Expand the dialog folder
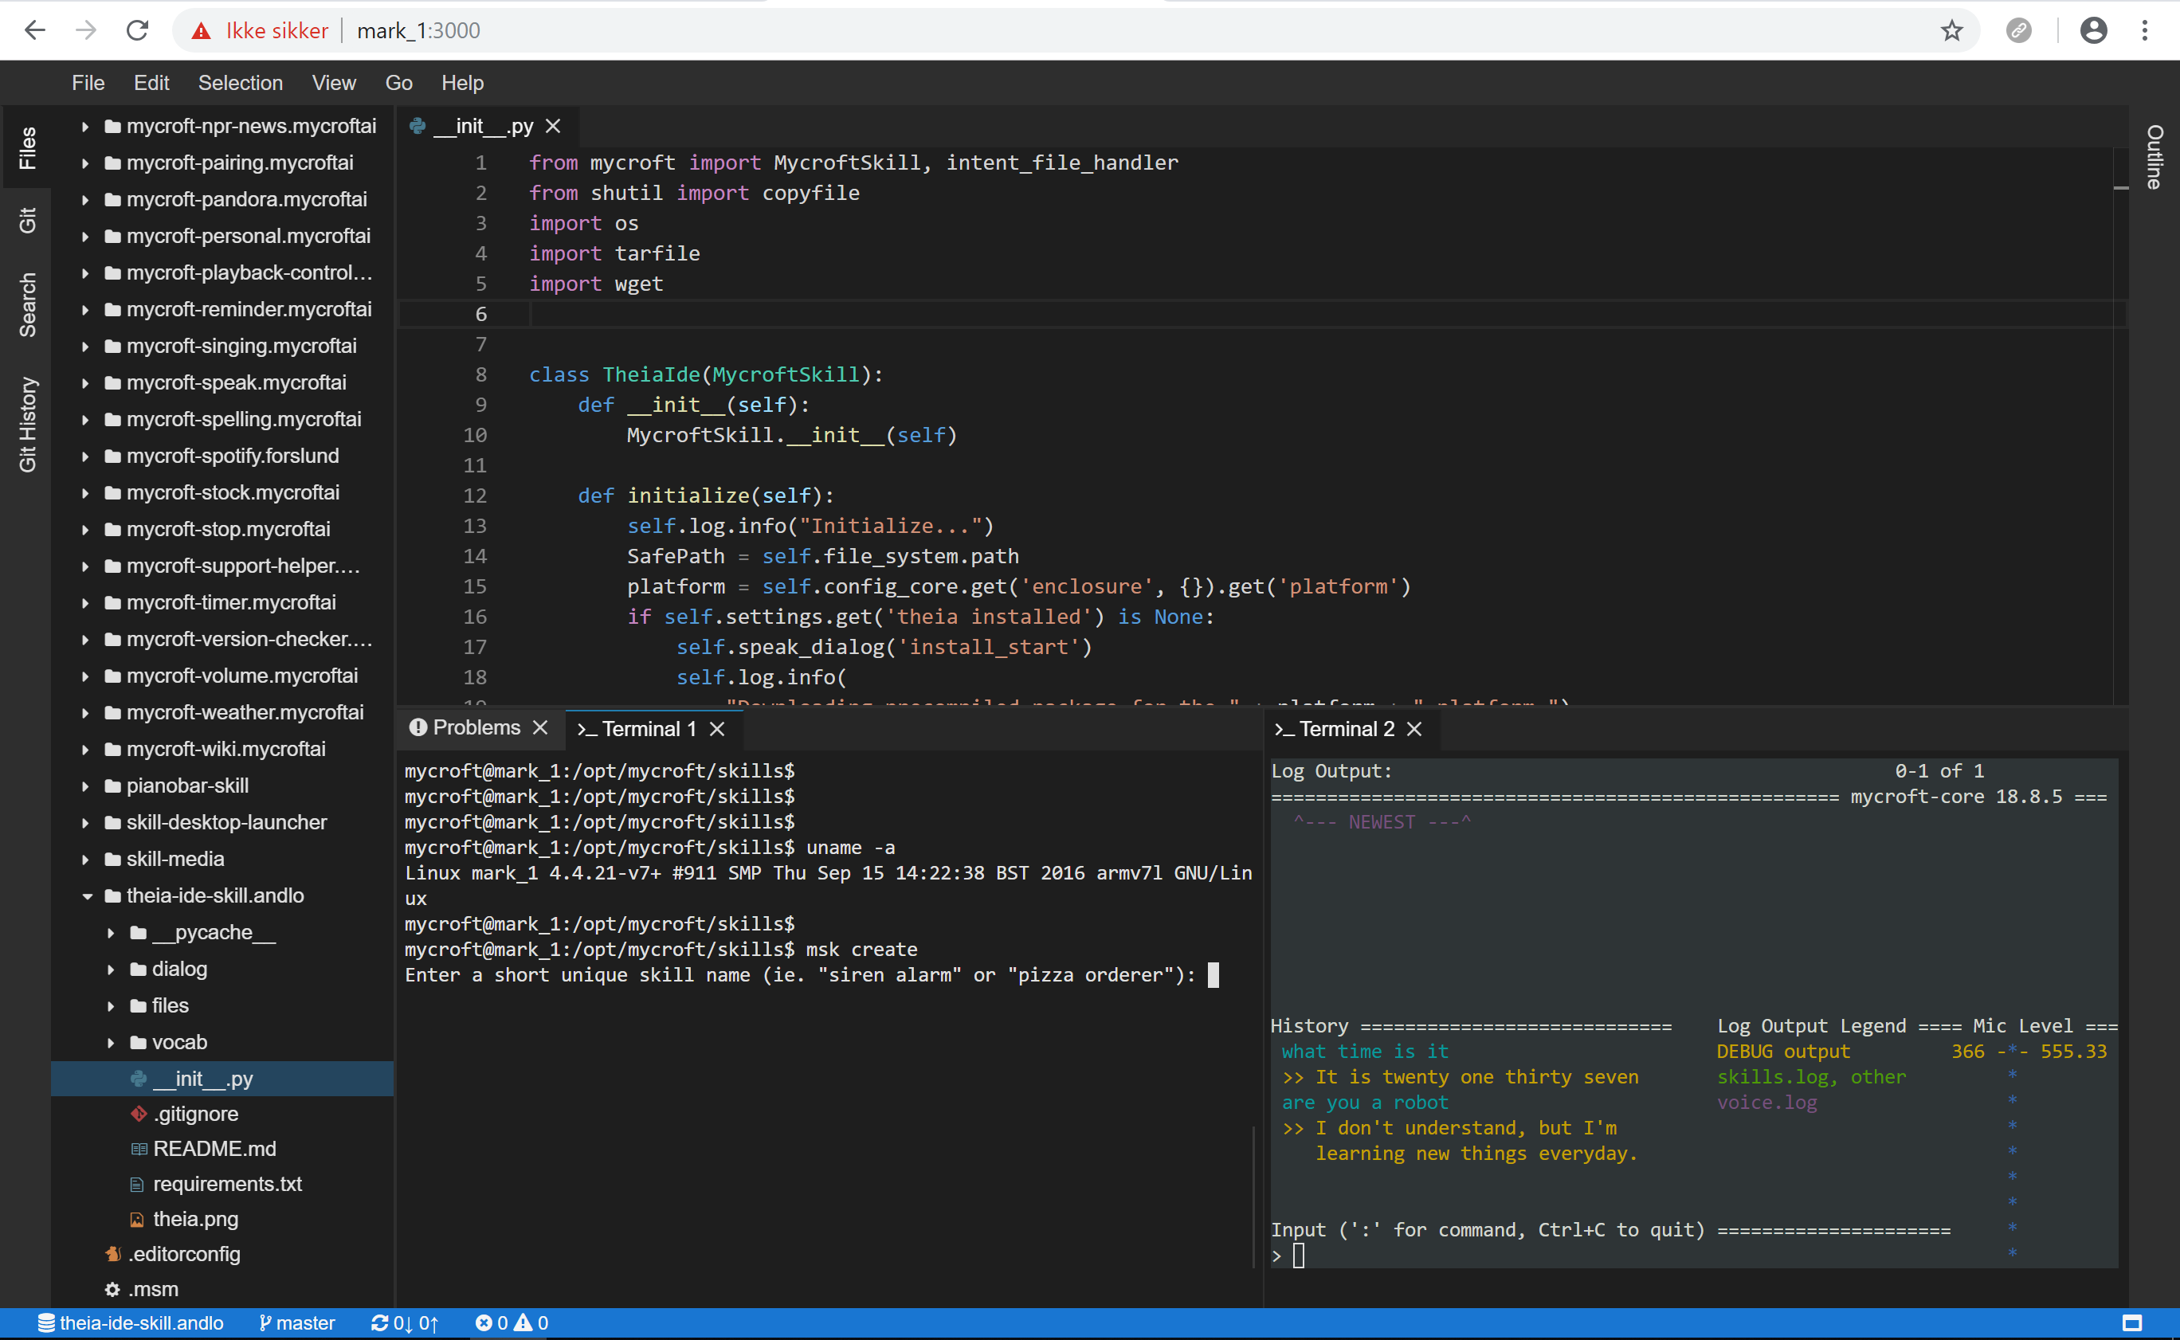The height and width of the screenshot is (1340, 2180). pyautogui.click(x=111, y=970)
